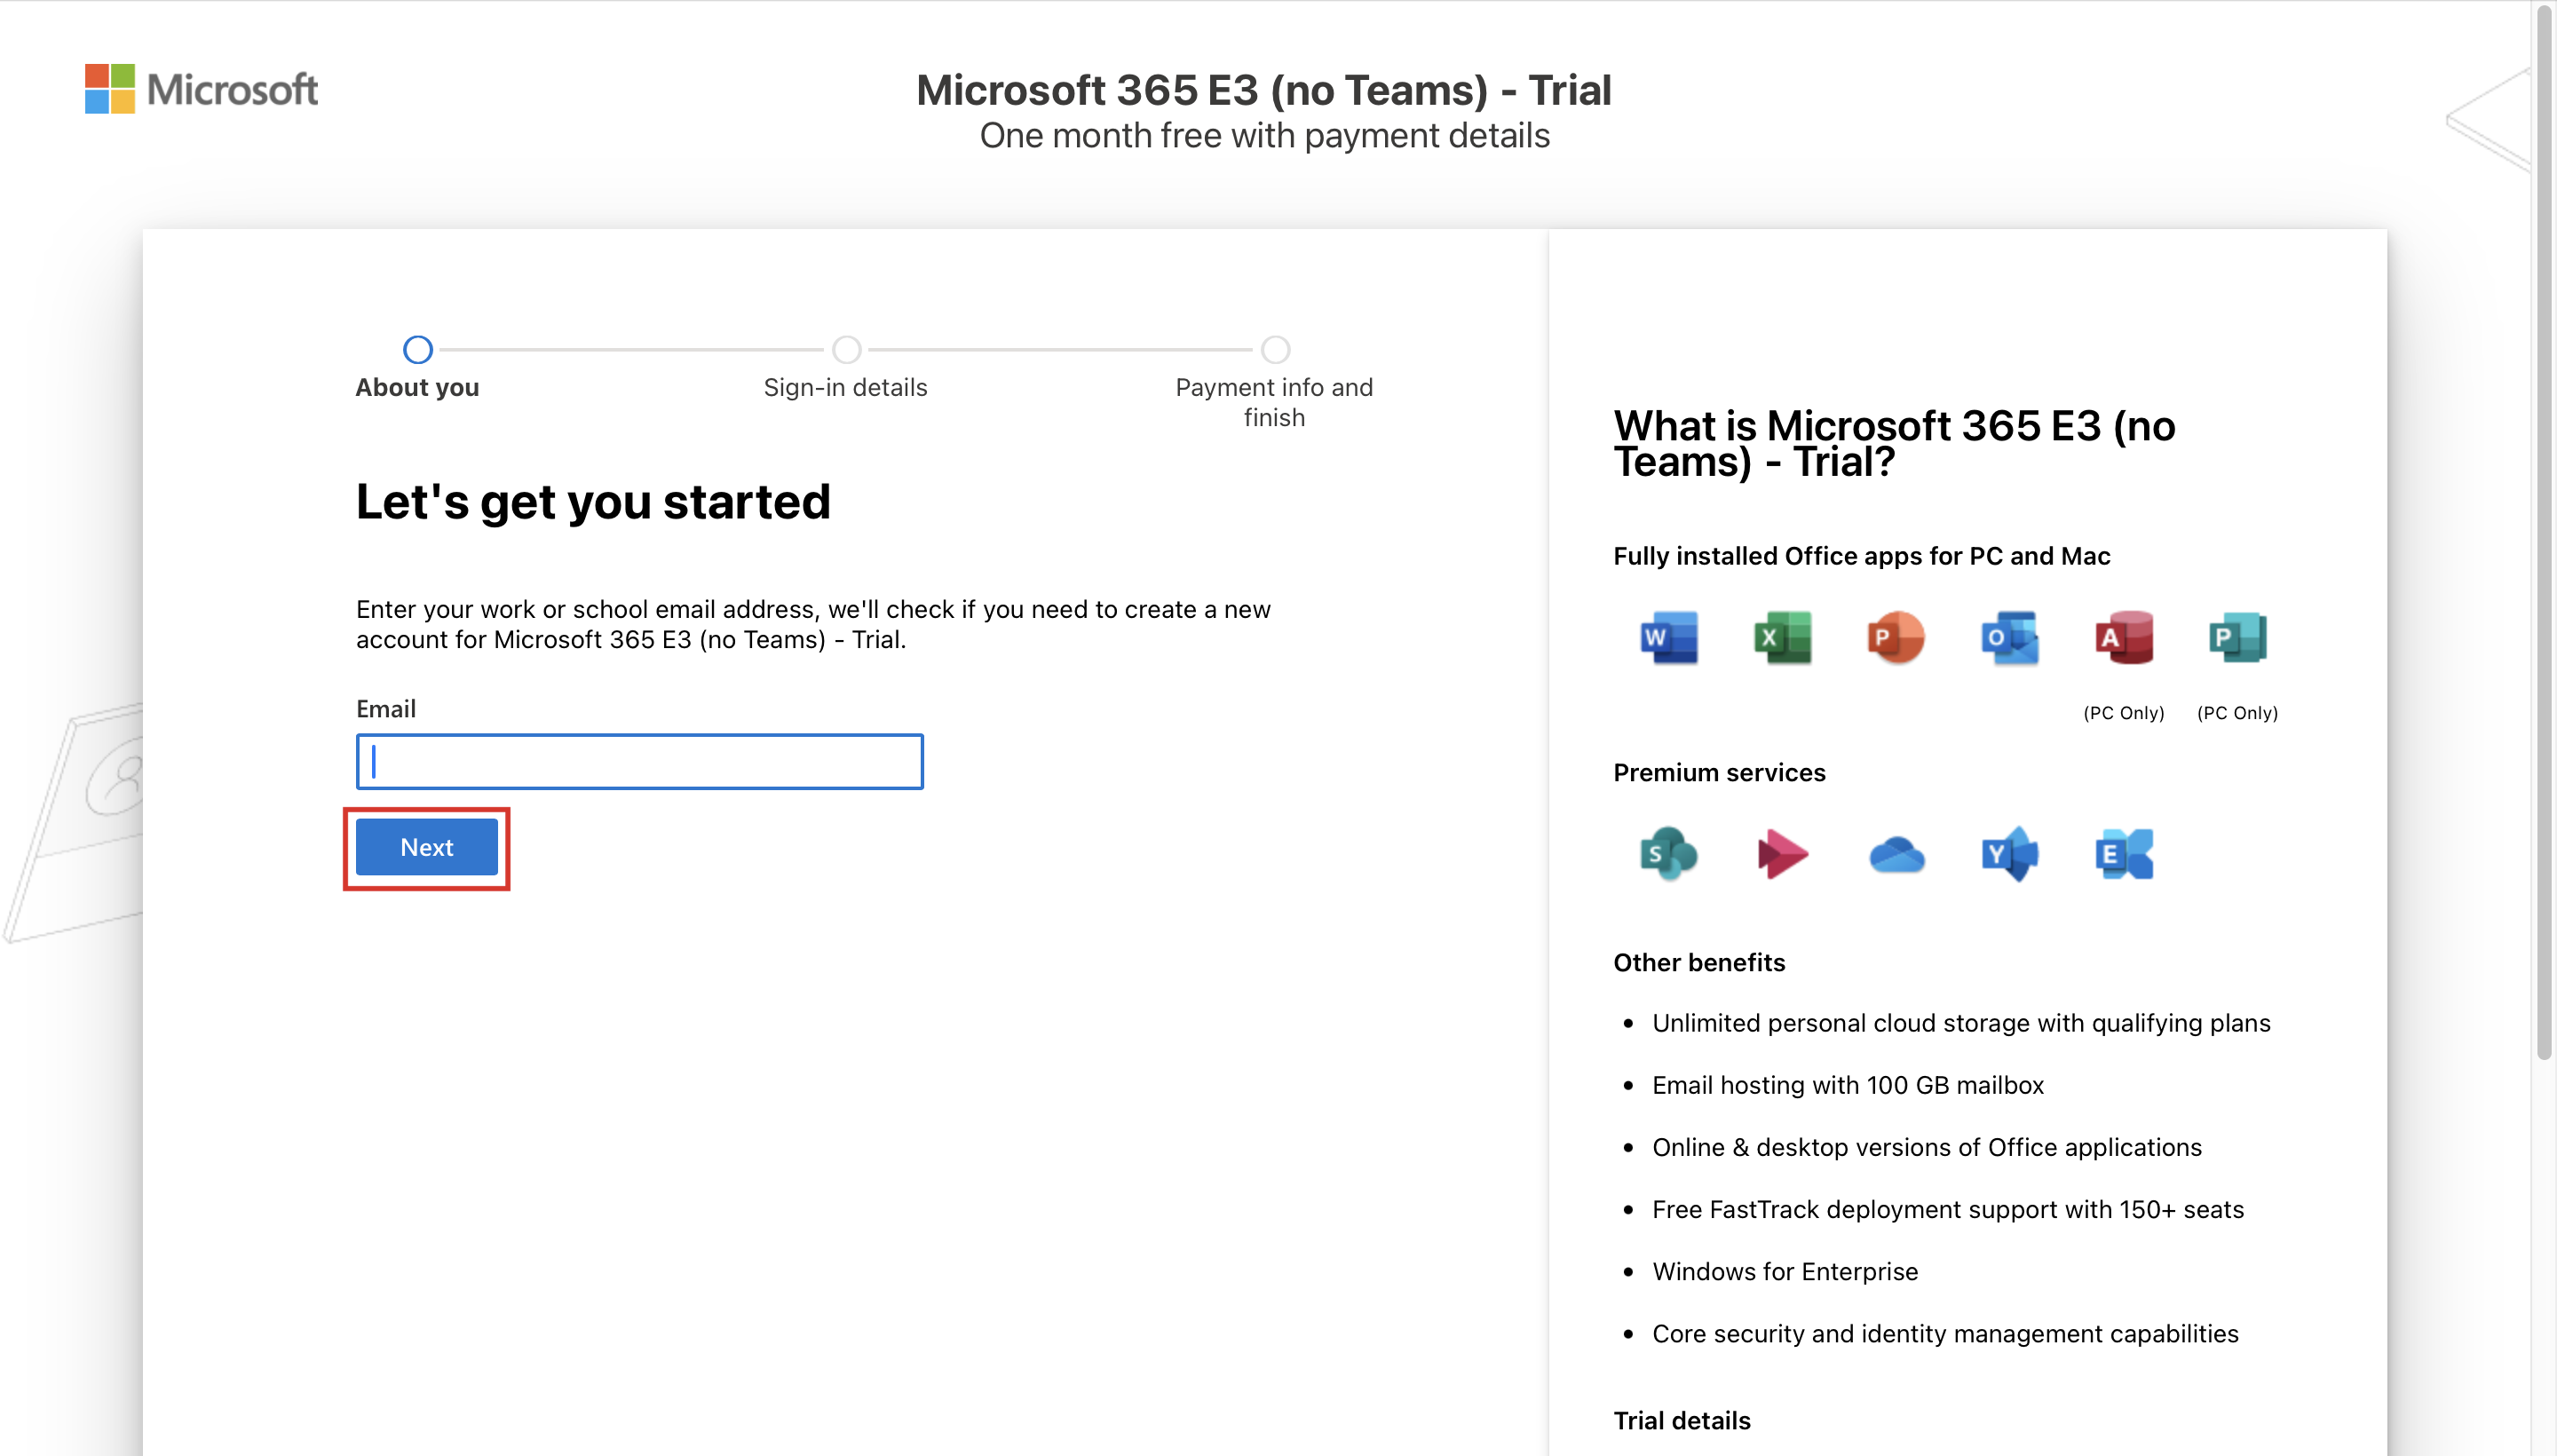The height and width of the screenshot is (1456, 2557).
Task: Click the 'About you' step label
Action: pos(417,387)
